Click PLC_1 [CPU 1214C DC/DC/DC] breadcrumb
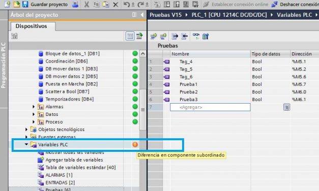Image resolution: width=319 pixels, height=191 pixels. (229, 15)
